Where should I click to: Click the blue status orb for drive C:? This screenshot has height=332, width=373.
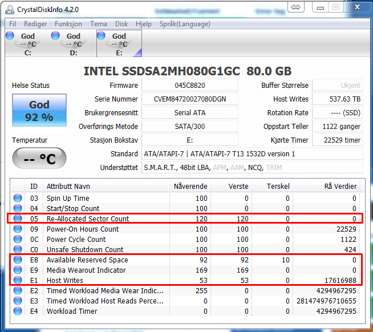10,35
